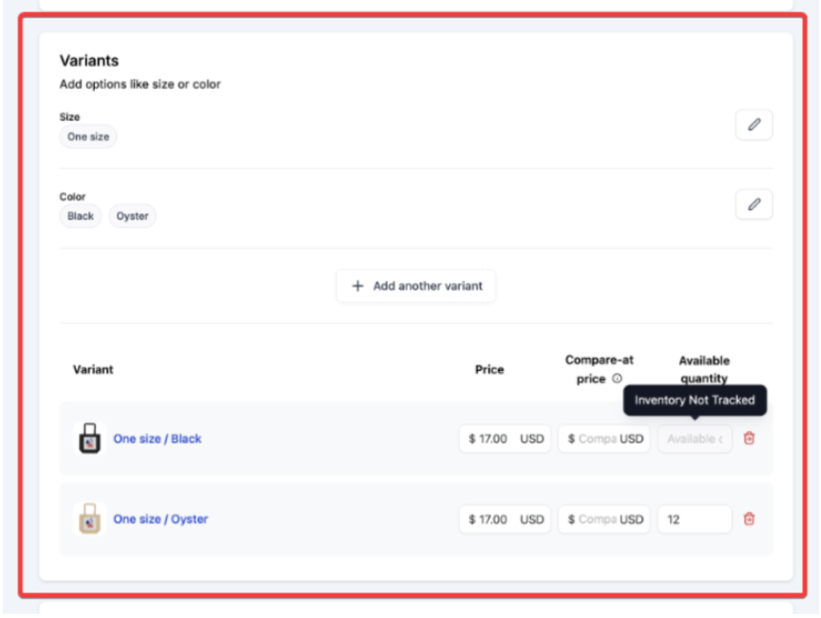Select the Oyster color chip
The width and height of the screenshot is (821, 618).
tap(133, 217)
